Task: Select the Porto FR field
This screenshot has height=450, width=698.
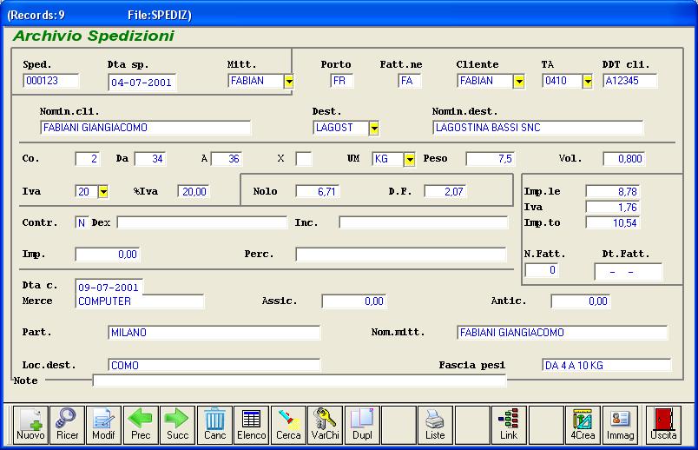Action: coord(342,81)
